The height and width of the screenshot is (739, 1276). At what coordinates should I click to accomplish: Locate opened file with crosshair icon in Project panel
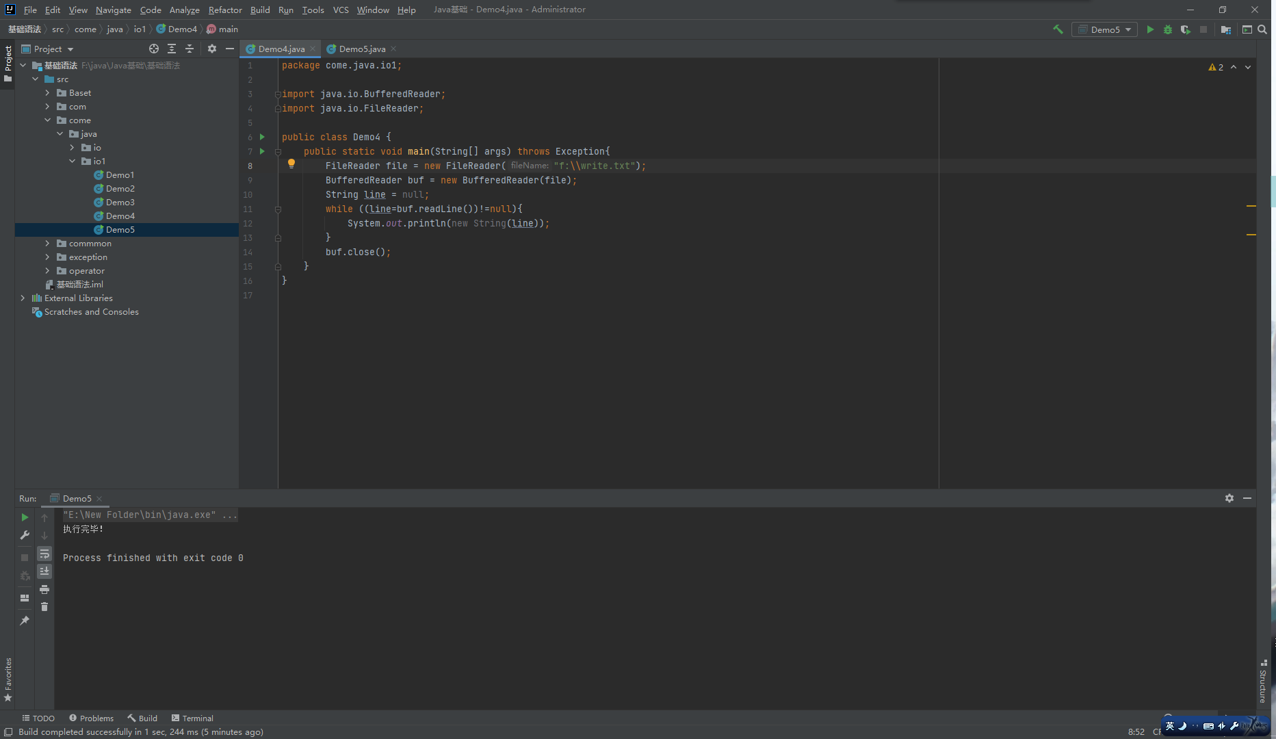coord(154,49)
